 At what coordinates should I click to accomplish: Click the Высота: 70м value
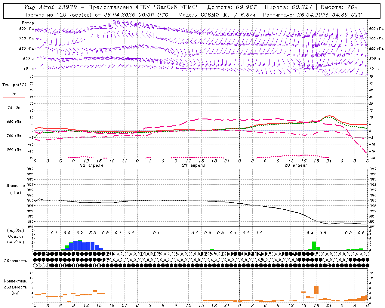tap(339, 7)
